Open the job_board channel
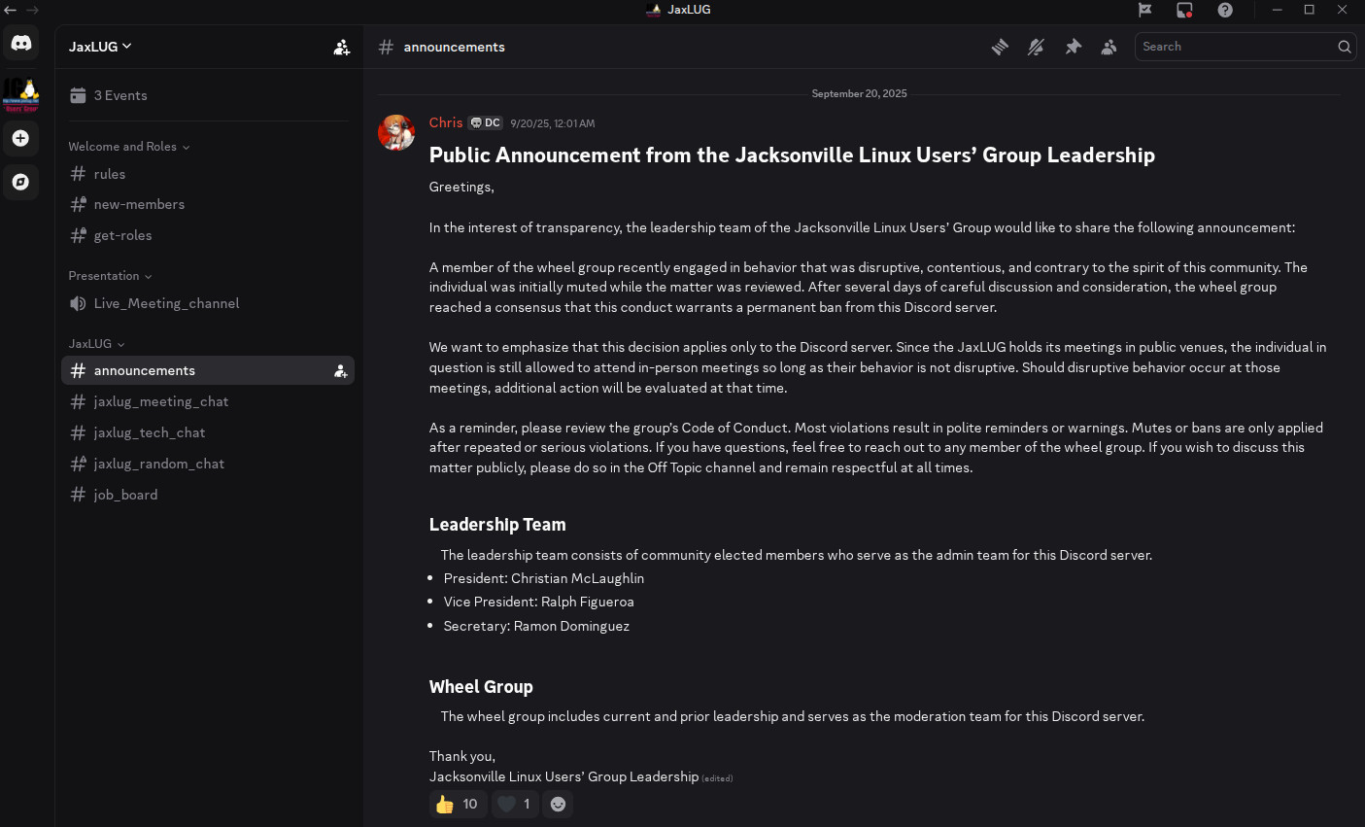Image resolution: width=1365 pixels, height=827 pixels. click(x=125, y=495)
